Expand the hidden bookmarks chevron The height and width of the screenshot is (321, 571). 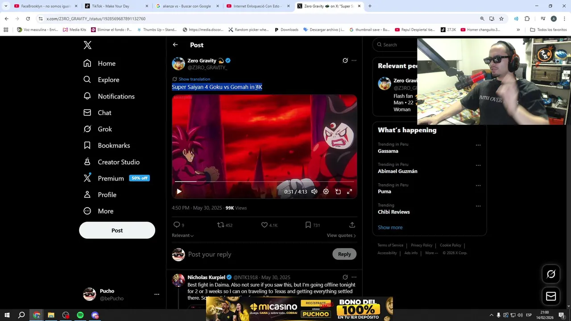(518, 30)
